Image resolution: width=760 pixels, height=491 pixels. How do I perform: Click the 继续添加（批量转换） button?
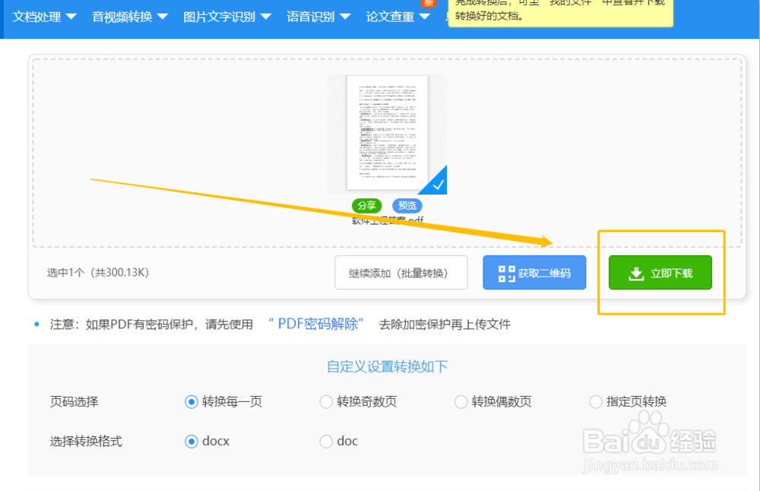(x=401, y=272)
